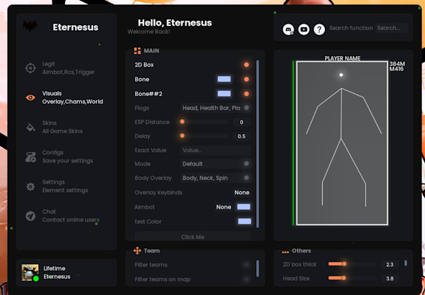This screenshot has height=295, width=425.
Task: Click the Team section arrows icon
Action: (137, 251)
